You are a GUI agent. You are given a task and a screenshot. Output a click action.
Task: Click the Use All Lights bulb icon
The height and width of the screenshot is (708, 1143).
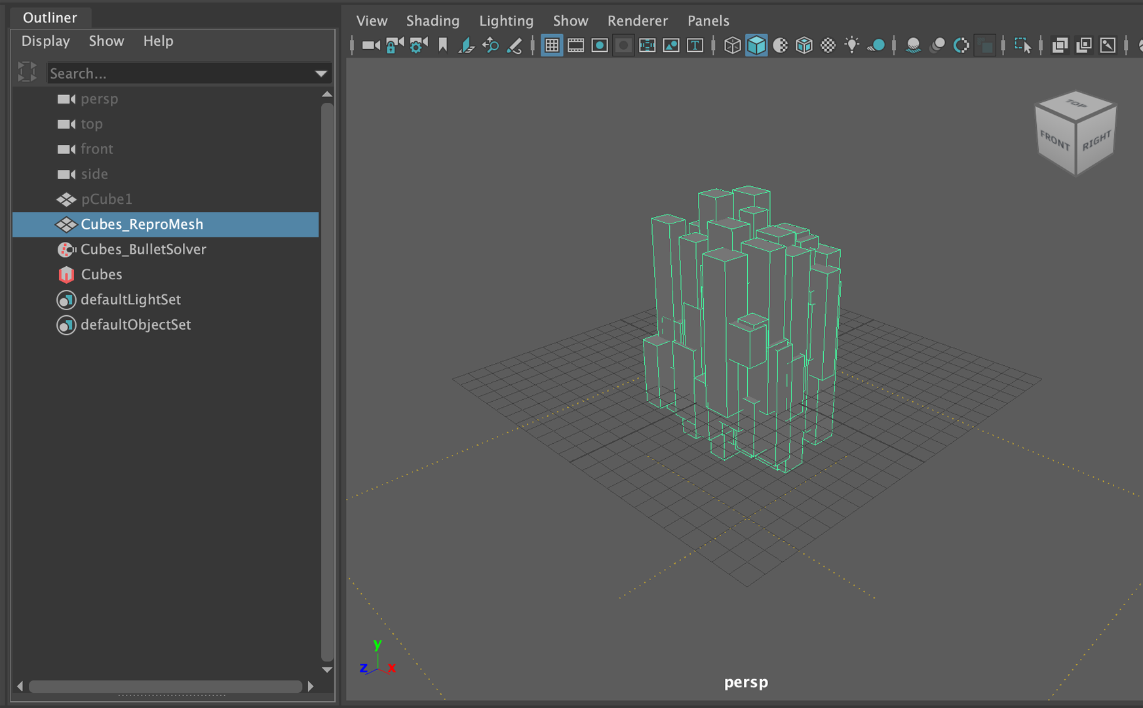point(851,45)
